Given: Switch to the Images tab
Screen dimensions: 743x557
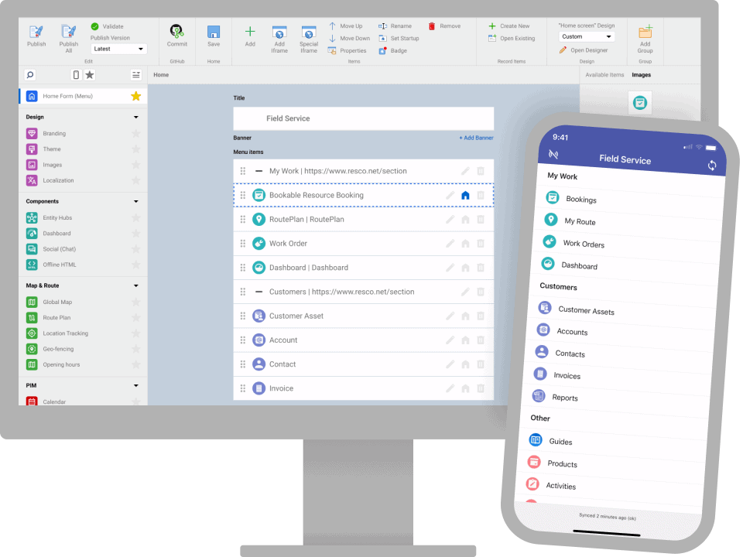Looking at the screenshot, I should coord(641,75).
